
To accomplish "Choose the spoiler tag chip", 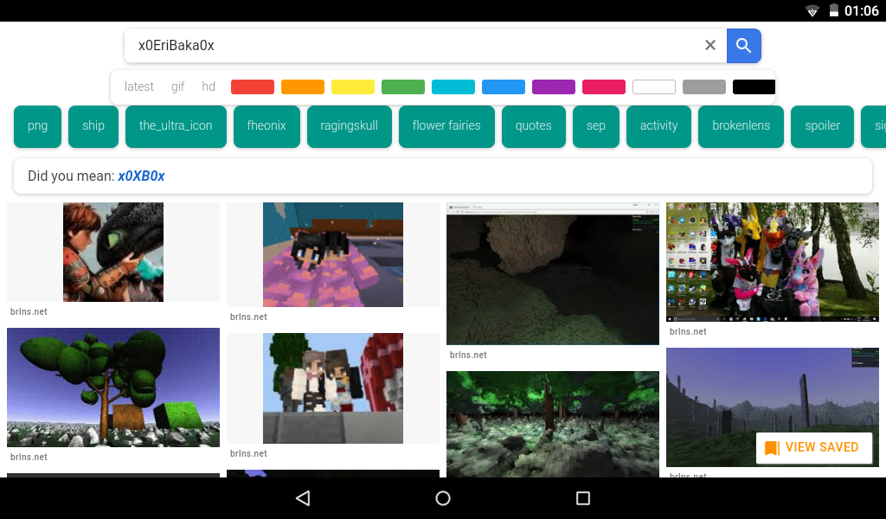I will 822,126.
